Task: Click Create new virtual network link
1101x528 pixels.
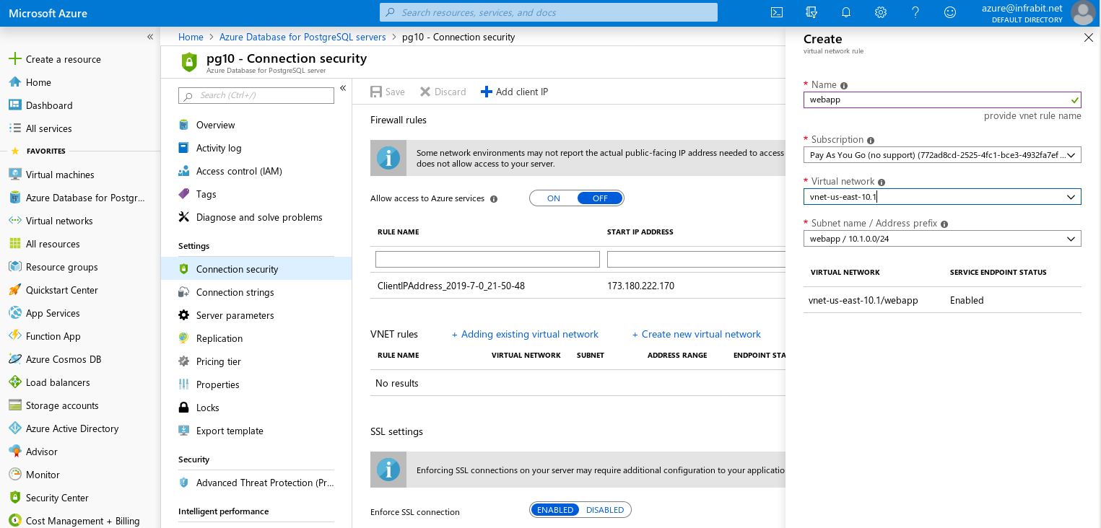Action: [x=697, y=334]
